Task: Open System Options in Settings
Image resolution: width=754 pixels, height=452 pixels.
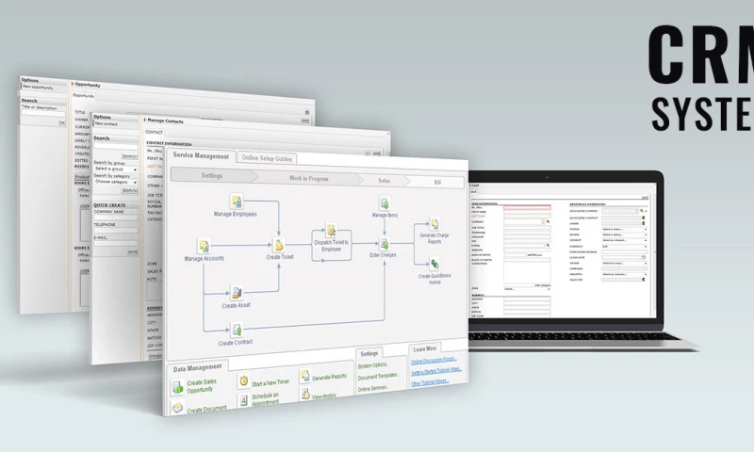Action: click(373, 365)
